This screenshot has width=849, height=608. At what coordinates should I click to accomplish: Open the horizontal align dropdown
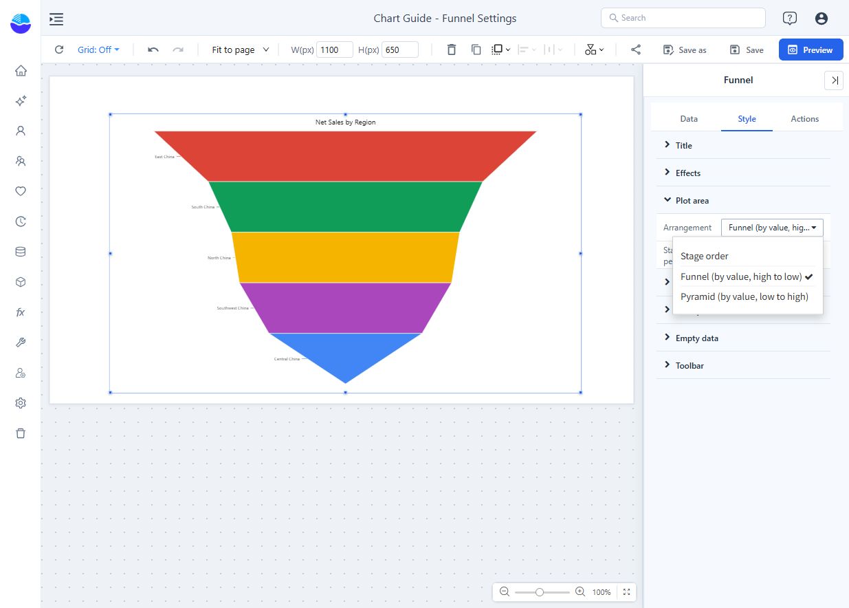click(527, 50)
